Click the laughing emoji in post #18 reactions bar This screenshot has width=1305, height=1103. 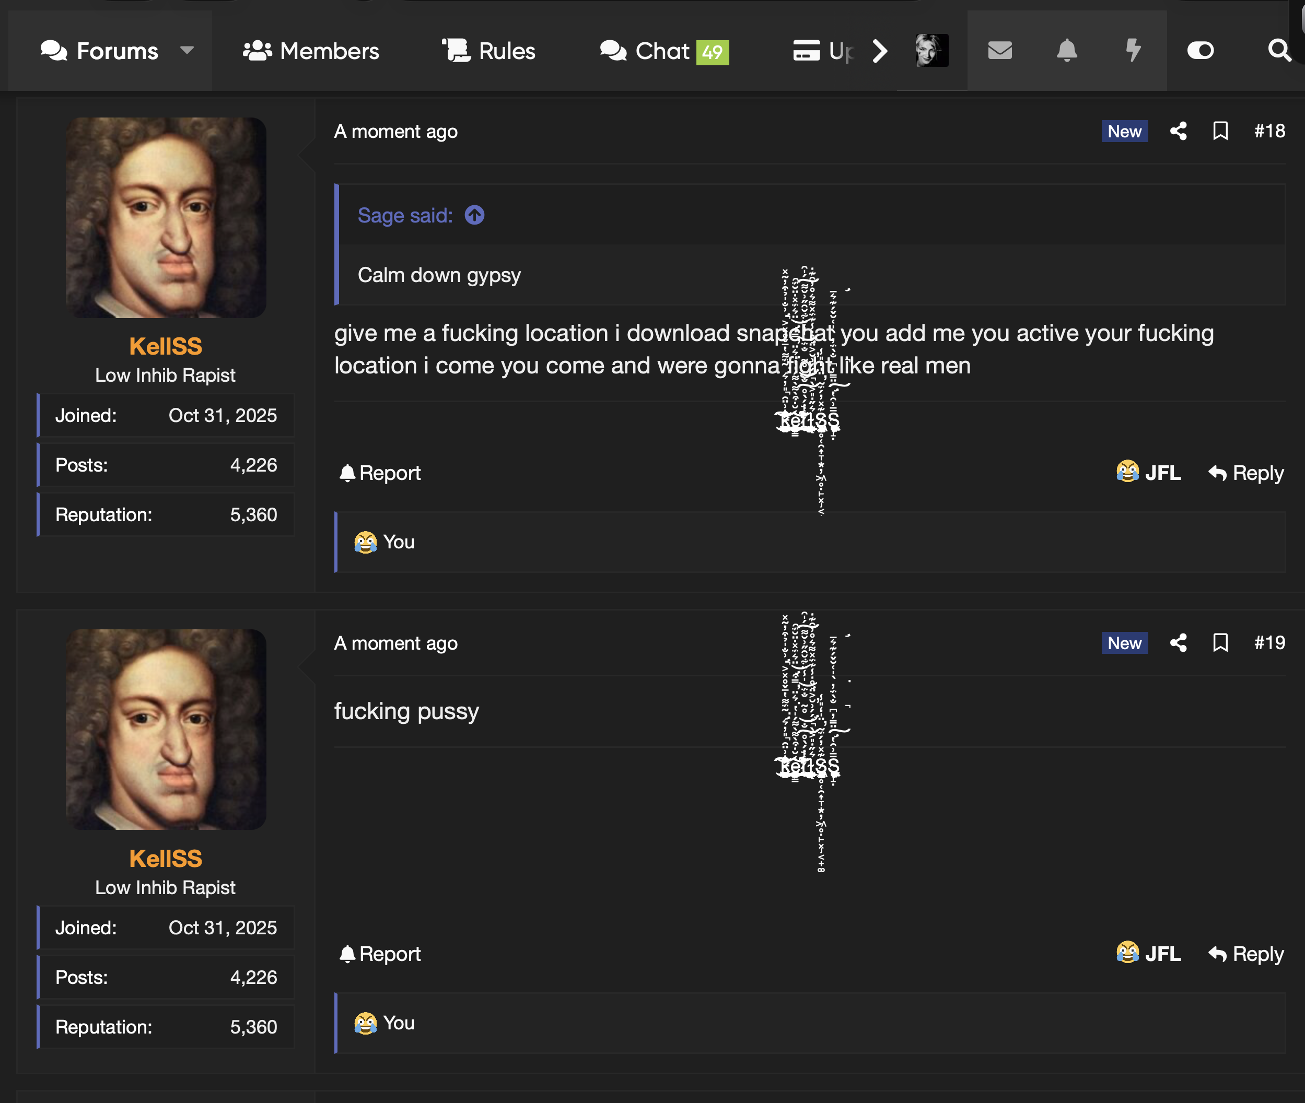point(365,542)
